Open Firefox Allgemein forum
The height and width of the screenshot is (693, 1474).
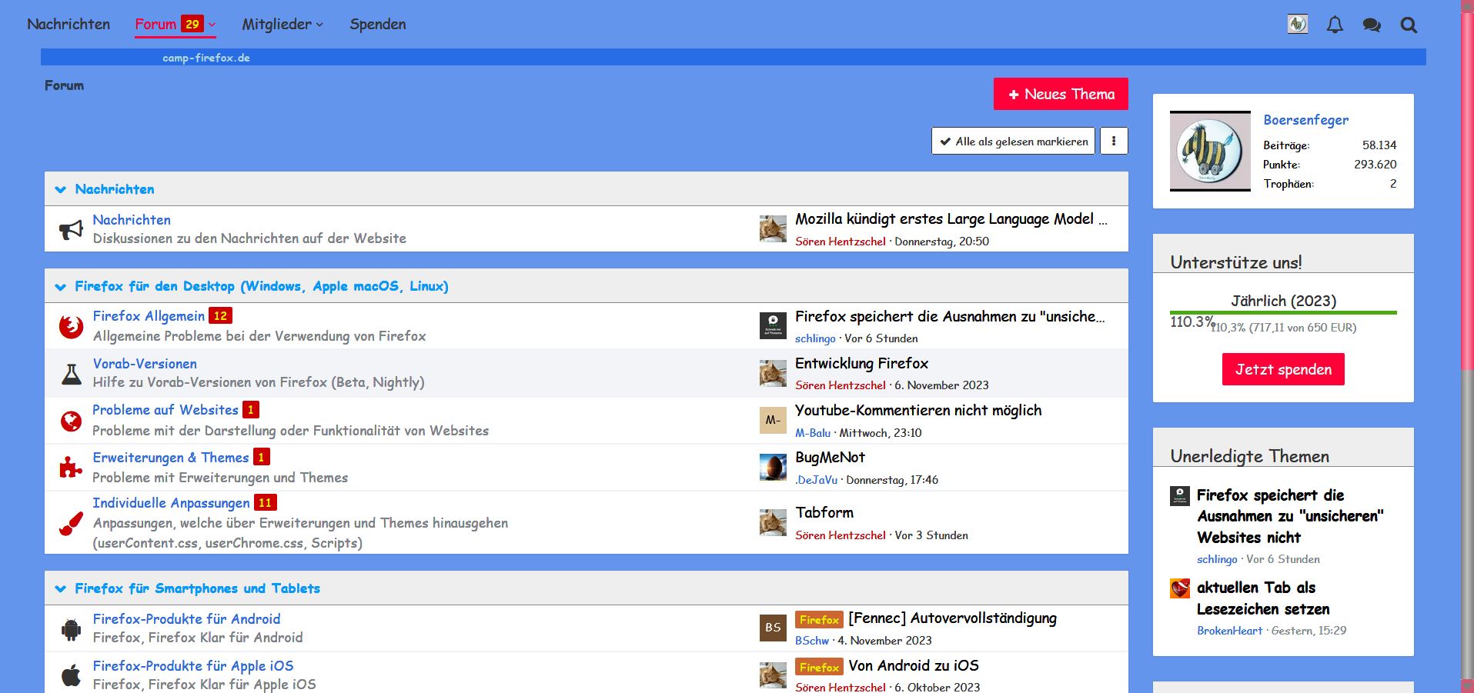(149, 316)
